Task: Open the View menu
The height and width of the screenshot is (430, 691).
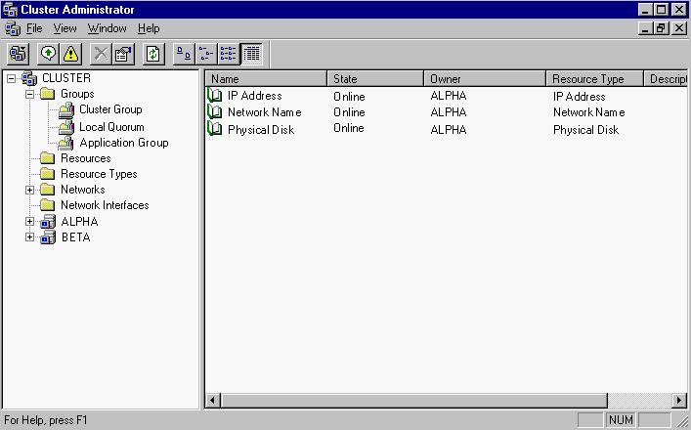Action: point(65,28)
